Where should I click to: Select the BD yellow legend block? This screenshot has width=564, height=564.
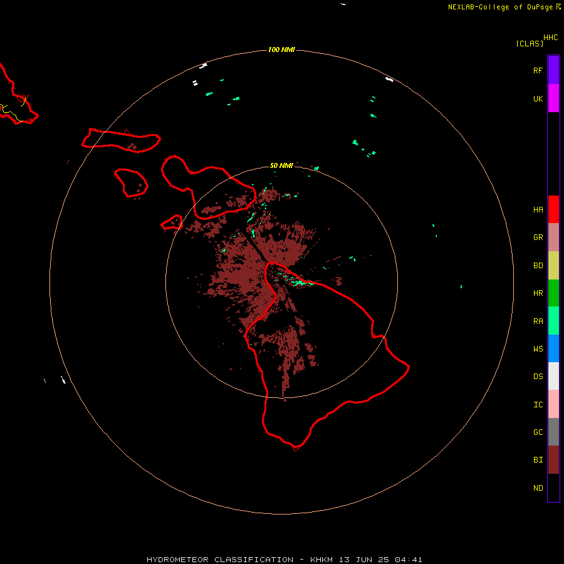[553, 265]
